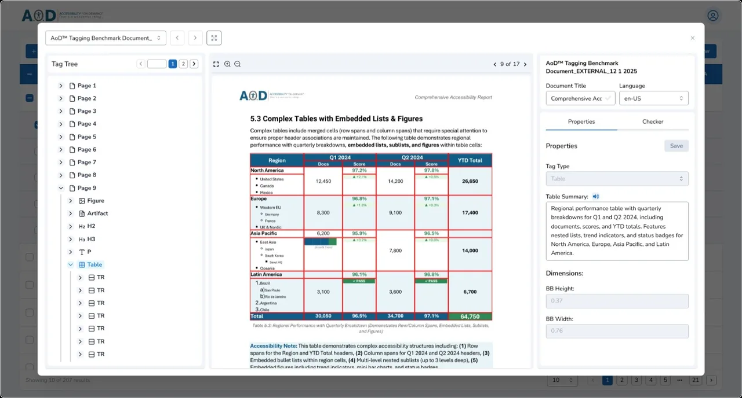This screenshot has height=398, width=742.
Task: Click into the Table Summary text area
Action: [x=617, y=231]
